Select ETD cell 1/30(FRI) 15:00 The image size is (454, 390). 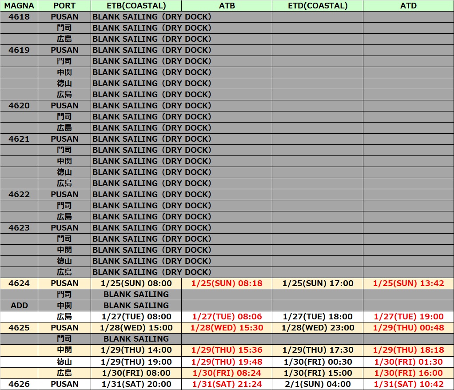[x=318, y=373]
